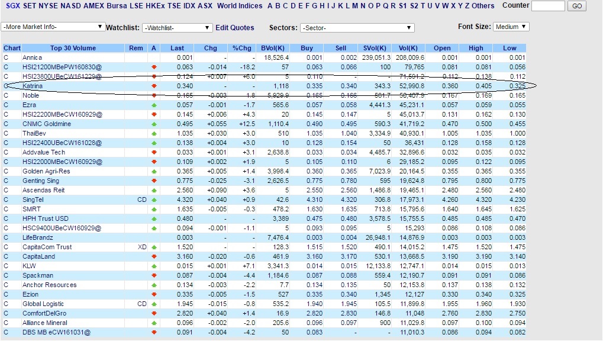The width and height of the screenshot is (603, 341).
Task: Open the More Market Info dropdown
Action: pos(52,27)
